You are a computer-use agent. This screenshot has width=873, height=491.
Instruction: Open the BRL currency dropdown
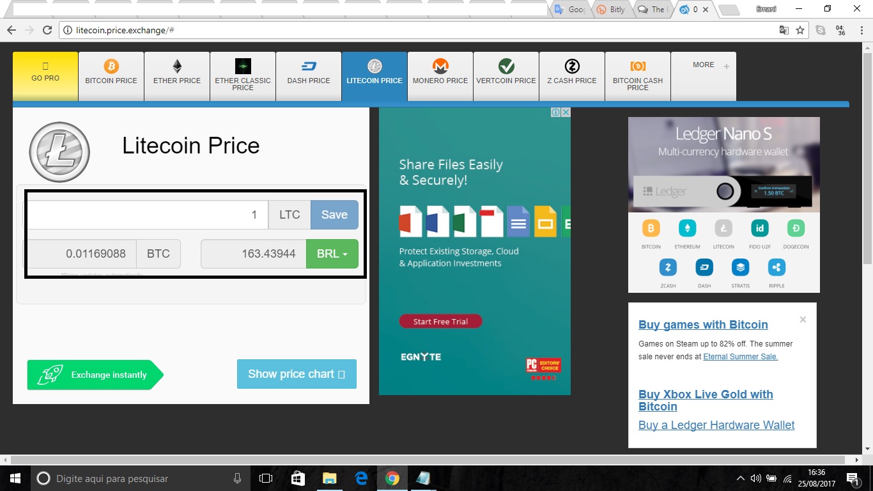(332, 254)
